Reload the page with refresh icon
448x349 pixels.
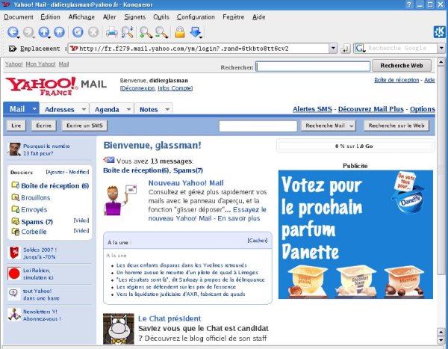[78, 32]
